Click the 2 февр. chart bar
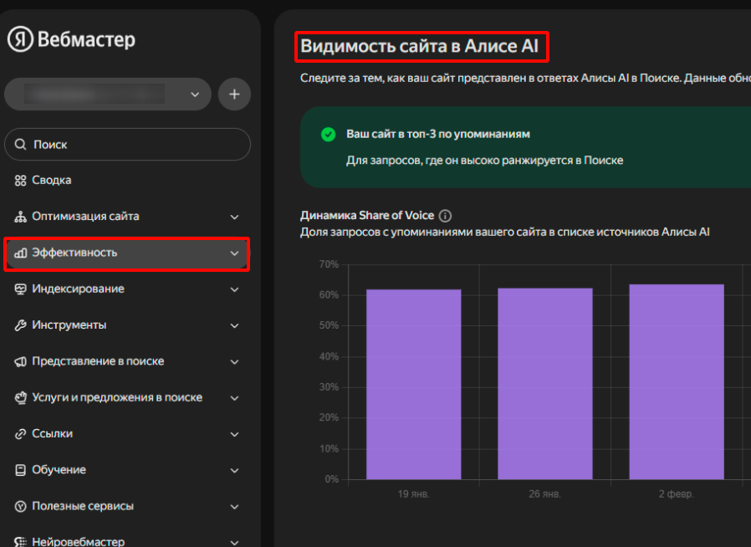 click(676, 381)
